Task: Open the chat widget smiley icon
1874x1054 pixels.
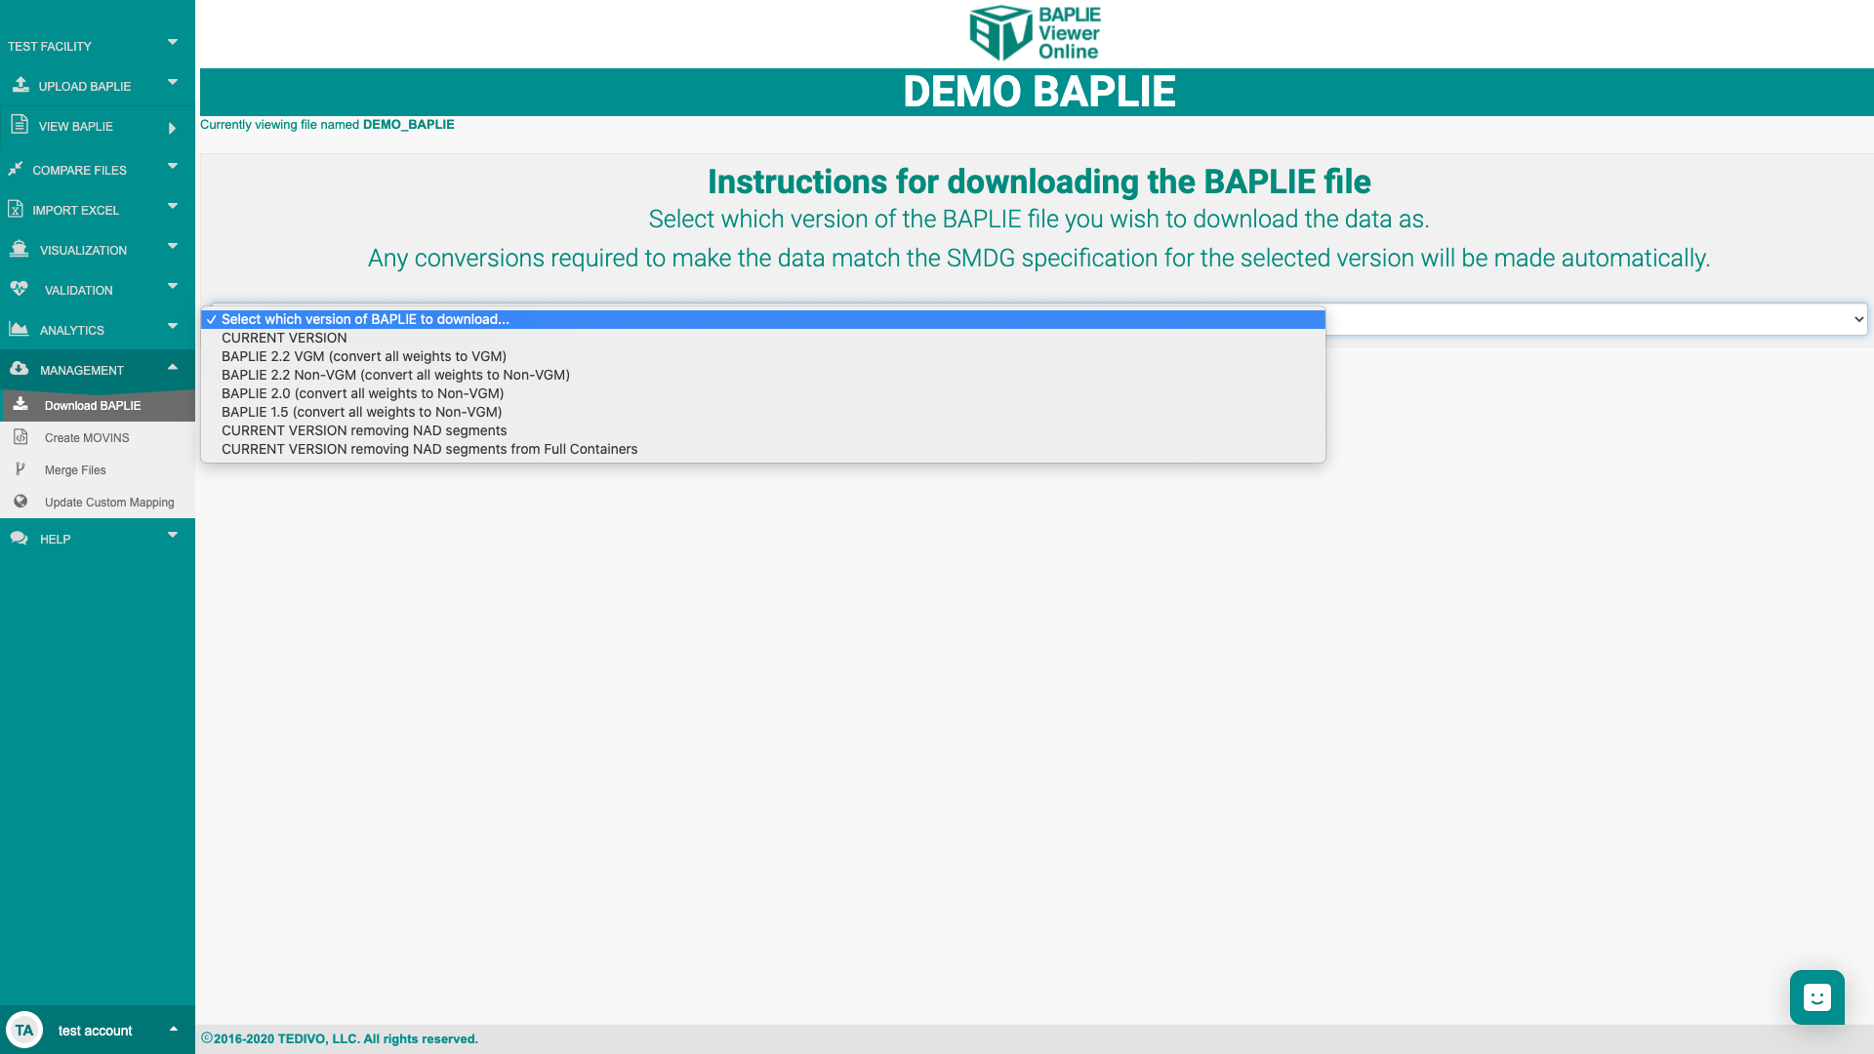Action: pos(1816,997)
